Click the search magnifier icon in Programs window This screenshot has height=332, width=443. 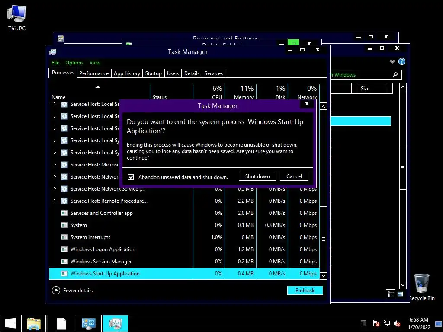click(395, 74)
